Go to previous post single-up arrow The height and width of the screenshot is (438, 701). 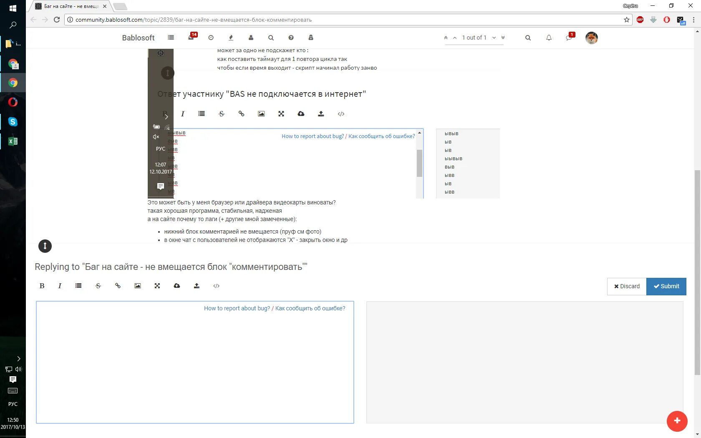click(455, 38)
